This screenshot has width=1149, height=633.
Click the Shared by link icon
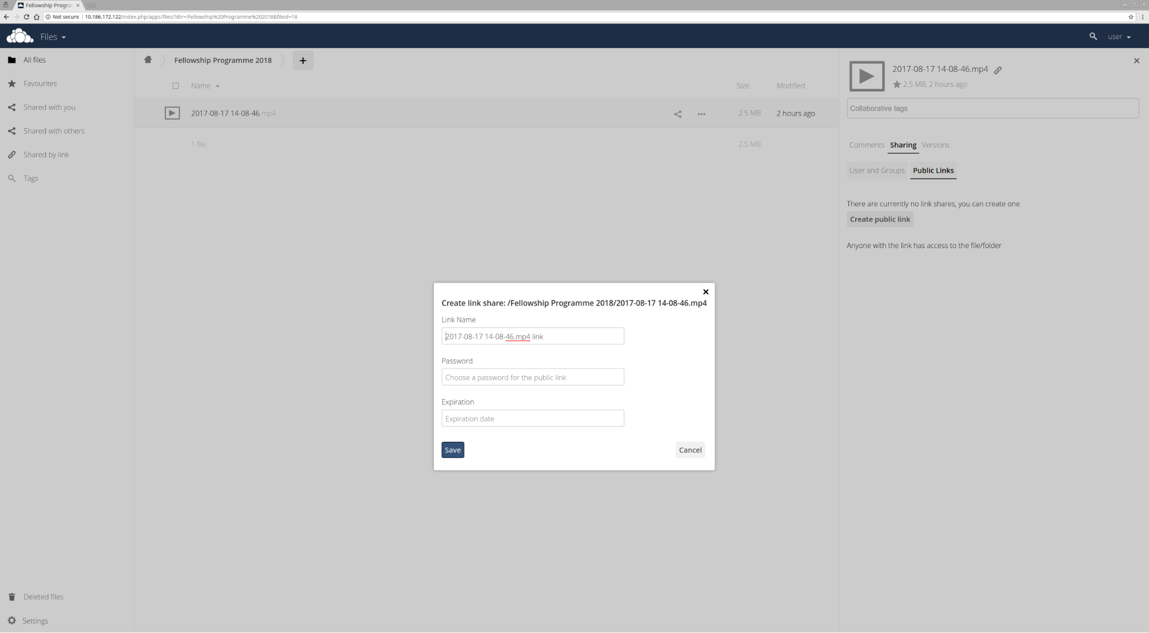pyautogui.click(x=11, y=154)
